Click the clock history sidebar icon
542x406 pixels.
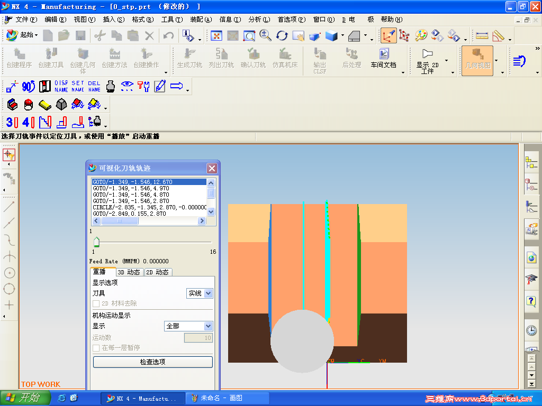531,331
